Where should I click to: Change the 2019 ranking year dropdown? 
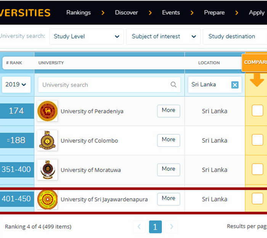tap(16, 85)
